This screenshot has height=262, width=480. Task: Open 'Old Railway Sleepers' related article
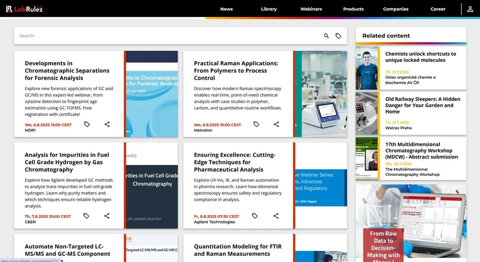point(422,105)
